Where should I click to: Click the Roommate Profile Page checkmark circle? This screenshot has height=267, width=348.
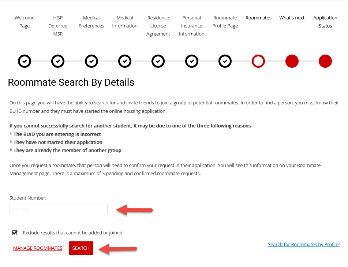(x=225, y=61)
